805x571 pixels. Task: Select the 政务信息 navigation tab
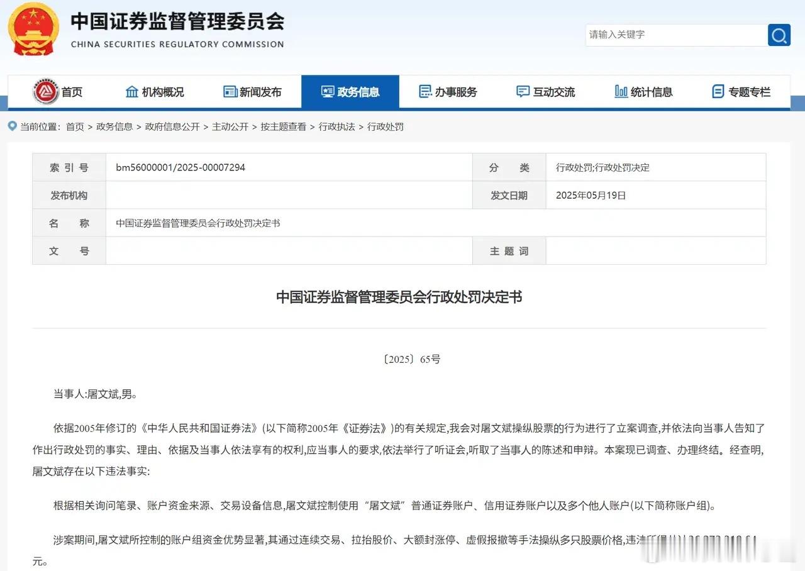tap(350, 92)
